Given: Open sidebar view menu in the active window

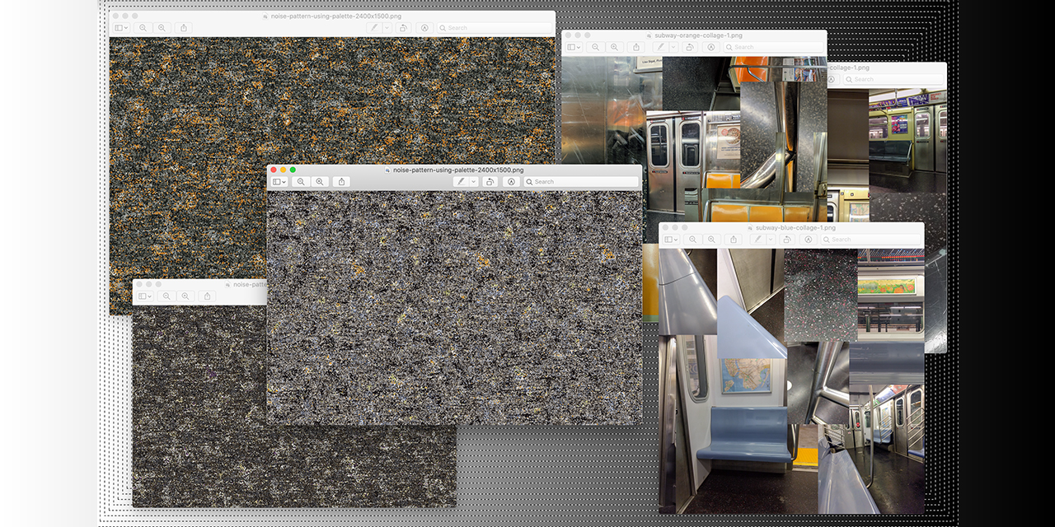Looking at the screenshot, I should click(279, 181).
